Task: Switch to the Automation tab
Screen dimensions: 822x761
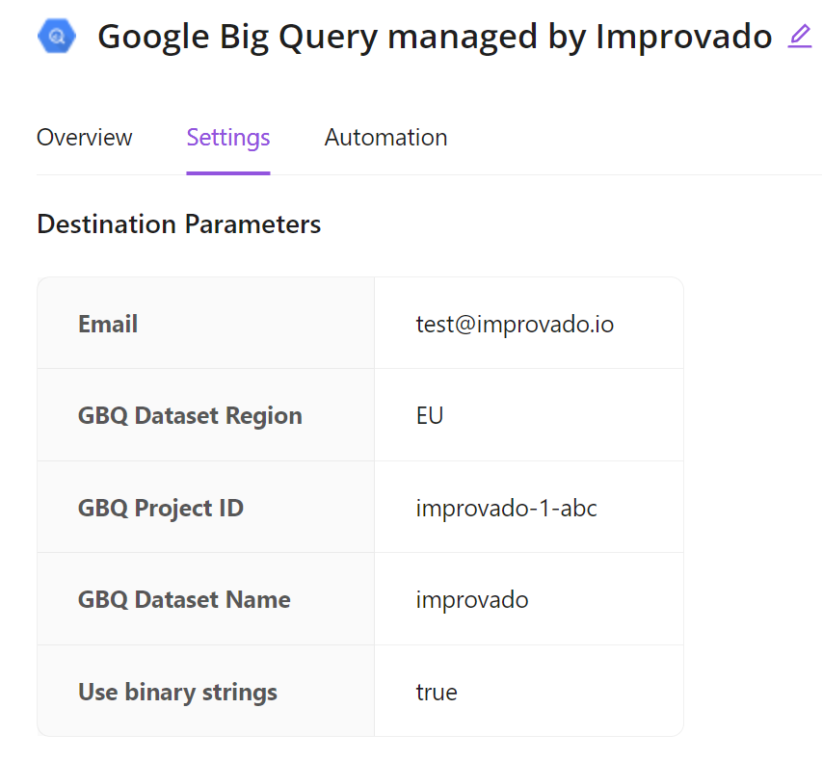Action: 385,138
